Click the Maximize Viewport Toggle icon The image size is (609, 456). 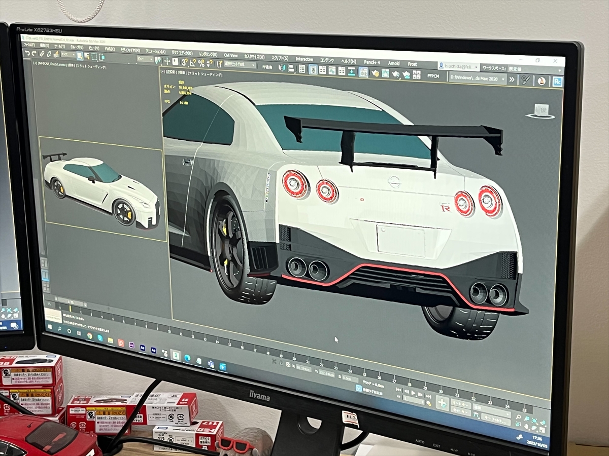543,430
